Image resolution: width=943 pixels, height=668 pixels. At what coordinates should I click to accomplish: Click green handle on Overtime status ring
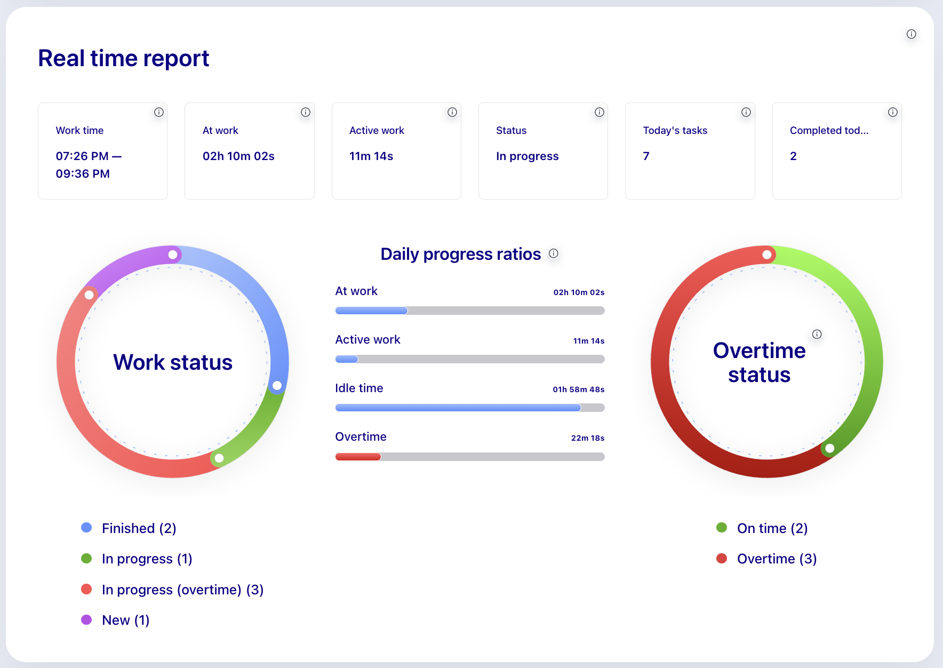click(x=829, y=449)
